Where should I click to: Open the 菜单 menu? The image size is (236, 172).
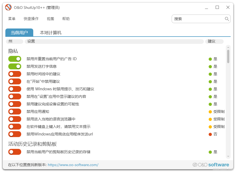click(x=12, y=19)
